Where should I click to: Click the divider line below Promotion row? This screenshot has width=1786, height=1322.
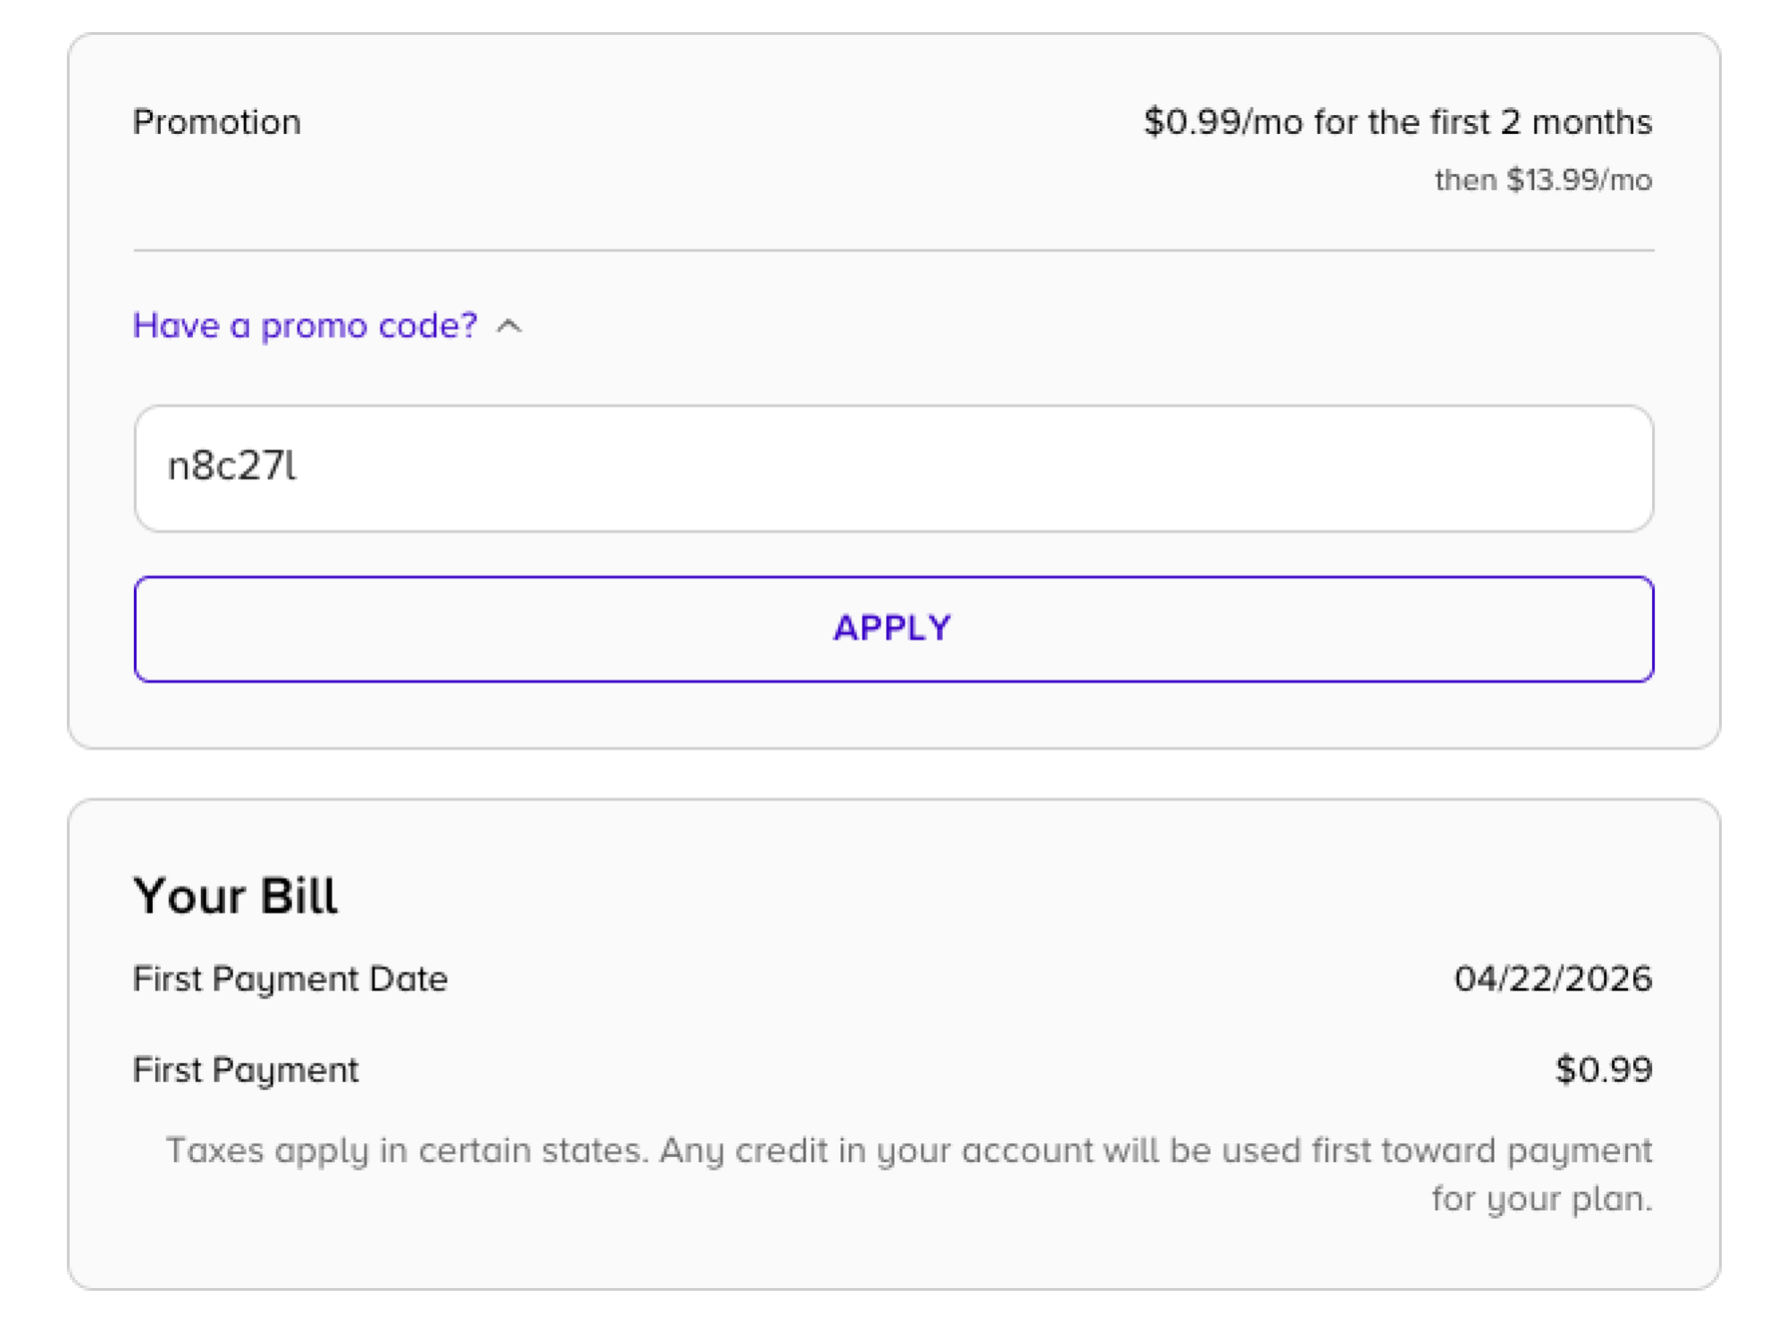[x=893, y=251]
